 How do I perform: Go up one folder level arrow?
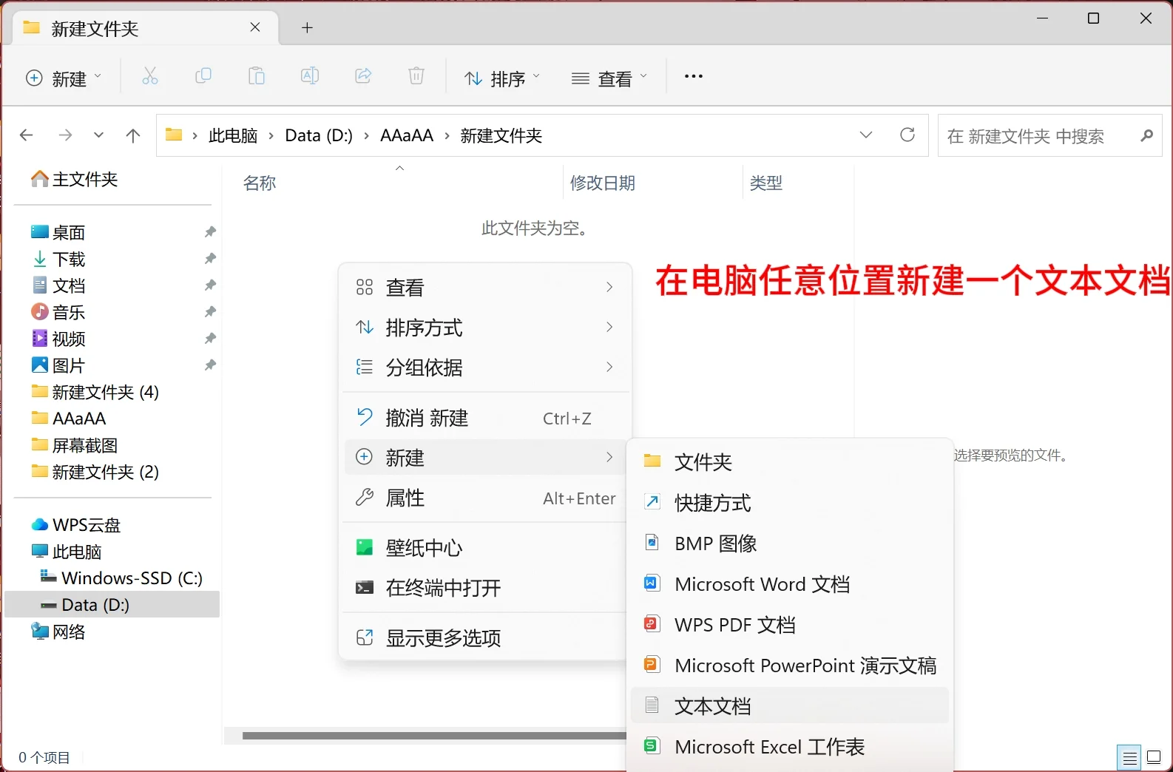[x=133, y=135]
